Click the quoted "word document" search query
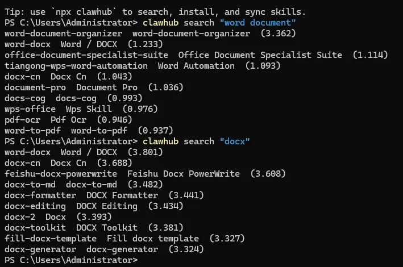Screen dimensions: 403x267 pos(261,23)
